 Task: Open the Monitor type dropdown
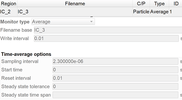click(63, 22)
